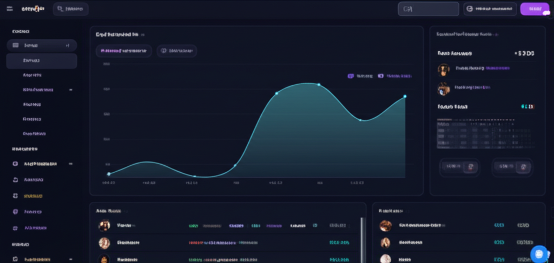Screen dimensions: 554x263
Task: Click the vertical scrollbar of the bottom-left table
Action: [361, 232]
